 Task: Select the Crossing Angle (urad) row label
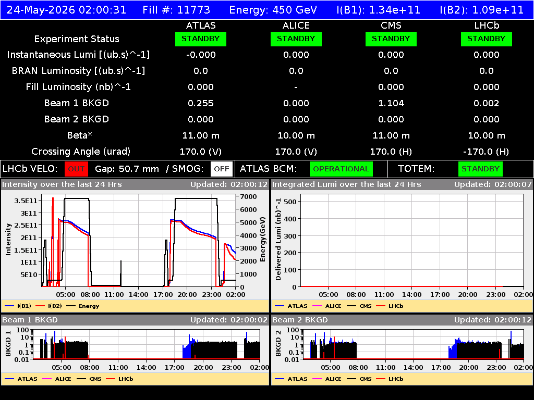point(81,152)
